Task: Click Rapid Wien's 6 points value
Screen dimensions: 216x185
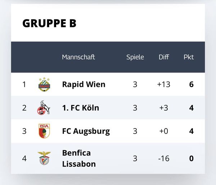Action: click(192, 84)
